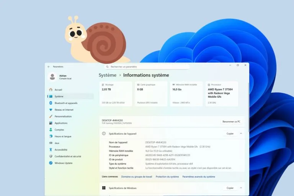The height and width of the screenshot is (196, 294).
Task: Click the Rechercher un paramètre search field
Action: [x=147, y=66]
